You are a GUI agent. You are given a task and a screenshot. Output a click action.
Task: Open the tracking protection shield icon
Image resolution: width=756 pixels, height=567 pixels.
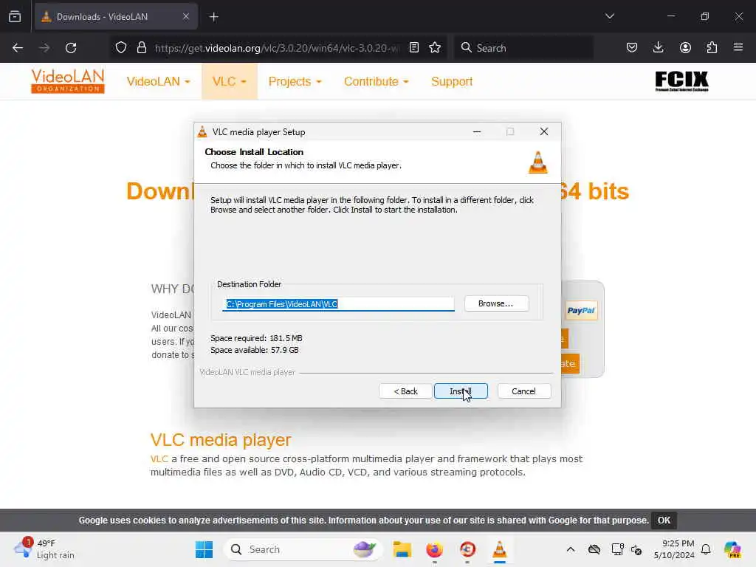pyautogui.click(x=121, y=48)
